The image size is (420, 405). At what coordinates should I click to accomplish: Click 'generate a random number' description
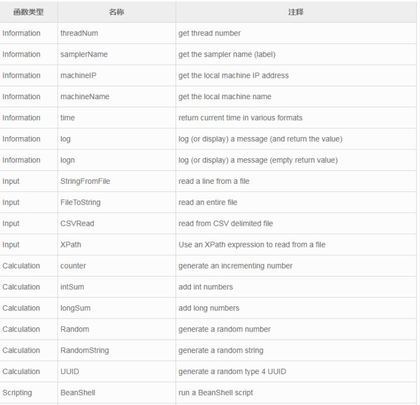(x=225, y=329)
